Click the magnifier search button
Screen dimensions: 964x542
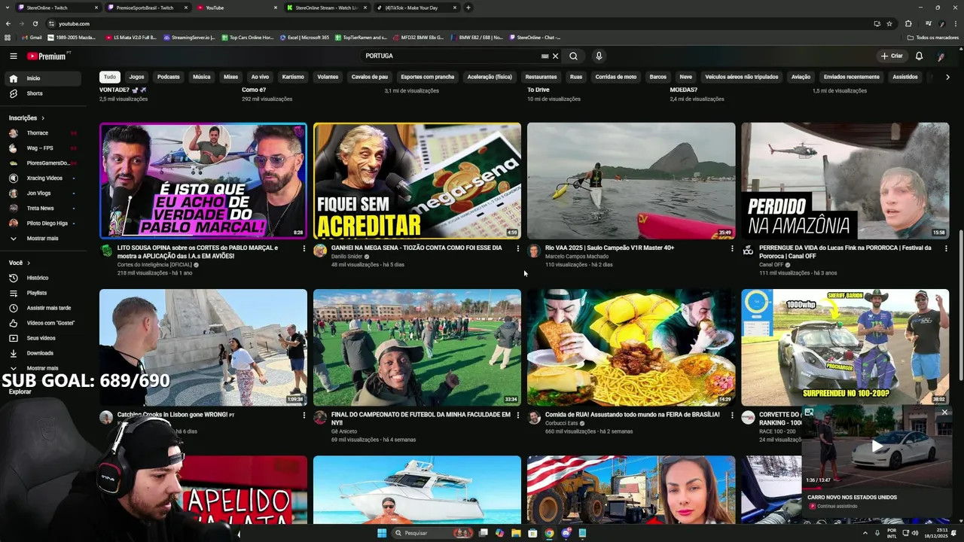tap(573, 56)
